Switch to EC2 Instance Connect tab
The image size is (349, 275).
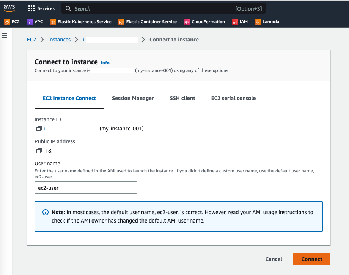click(69, 98)
